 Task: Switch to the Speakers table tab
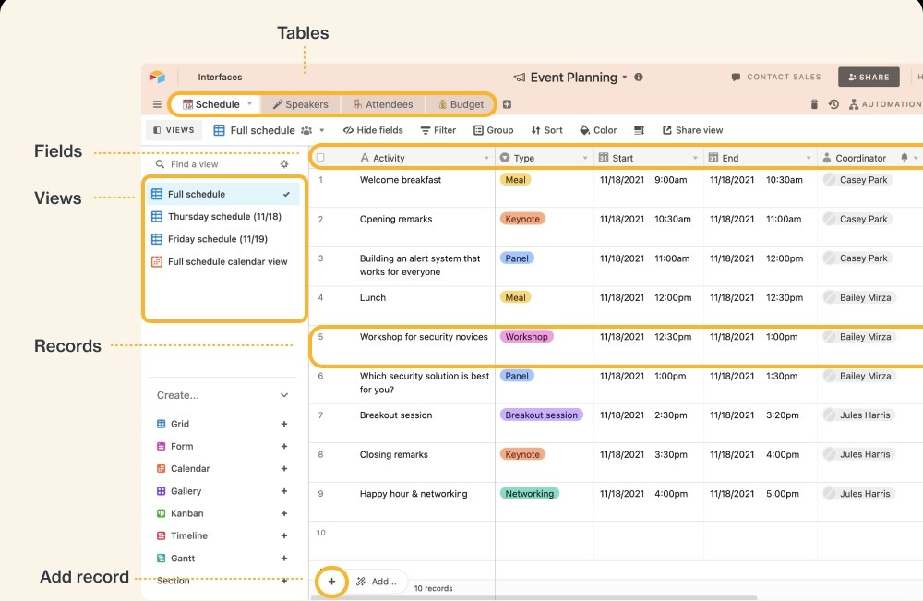point(300,104)
